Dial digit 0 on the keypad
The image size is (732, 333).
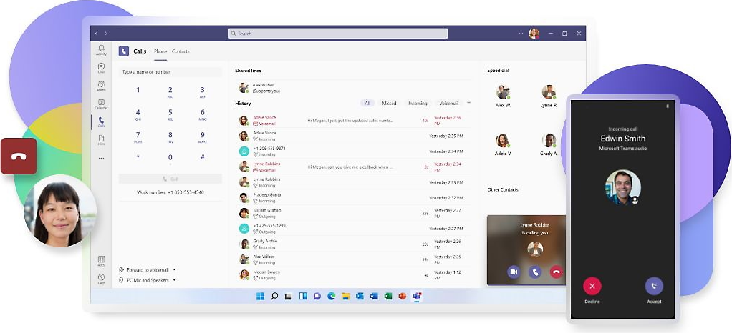click(170, 159)
